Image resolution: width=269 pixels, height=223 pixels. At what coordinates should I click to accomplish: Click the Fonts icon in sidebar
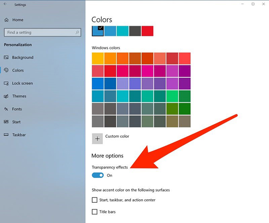[x=6, y=109]
